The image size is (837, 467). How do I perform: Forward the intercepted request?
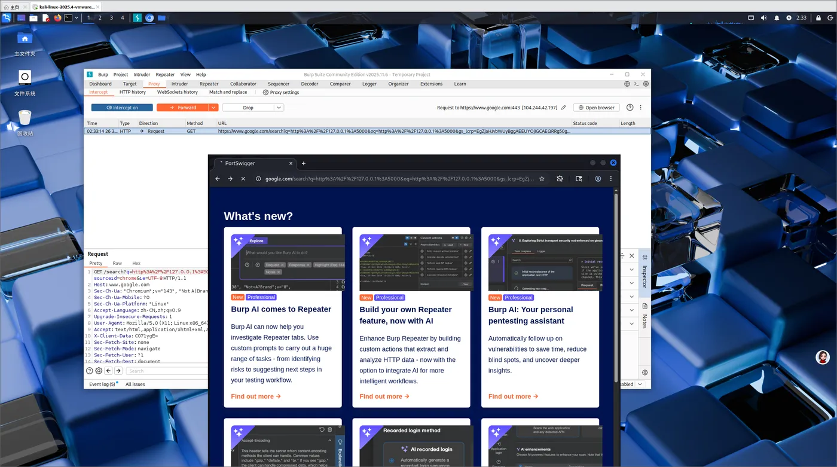coord(182,108)
